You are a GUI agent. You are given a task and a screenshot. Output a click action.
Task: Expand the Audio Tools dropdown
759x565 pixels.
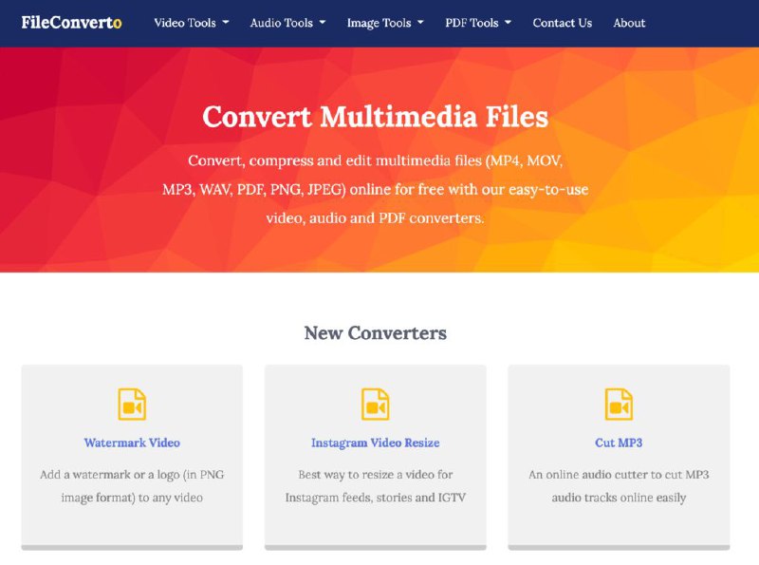click(x=287, y=23)
